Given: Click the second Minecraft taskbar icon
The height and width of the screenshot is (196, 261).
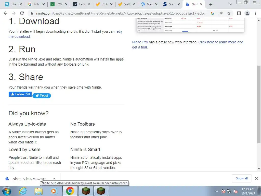Looking at the screenshot, I should click(101, 191).
